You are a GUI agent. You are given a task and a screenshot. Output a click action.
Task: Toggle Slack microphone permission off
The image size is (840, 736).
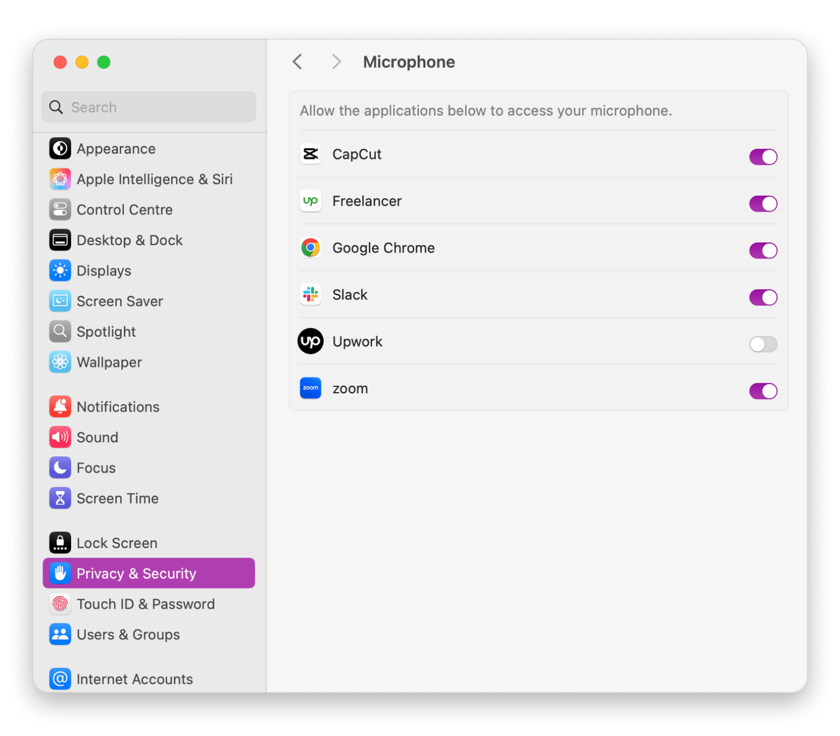(763, 297)
